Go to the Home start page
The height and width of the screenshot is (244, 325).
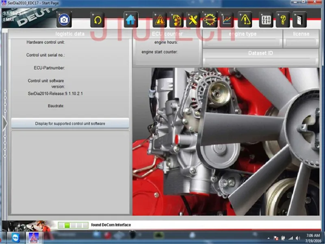pos(131,20)
